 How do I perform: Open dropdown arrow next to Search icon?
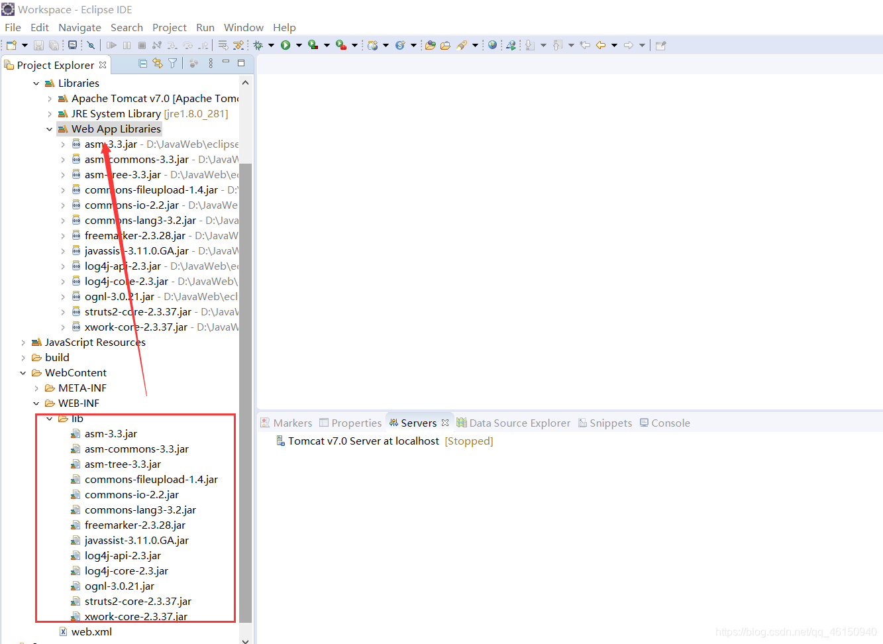(x=475, y=45)
